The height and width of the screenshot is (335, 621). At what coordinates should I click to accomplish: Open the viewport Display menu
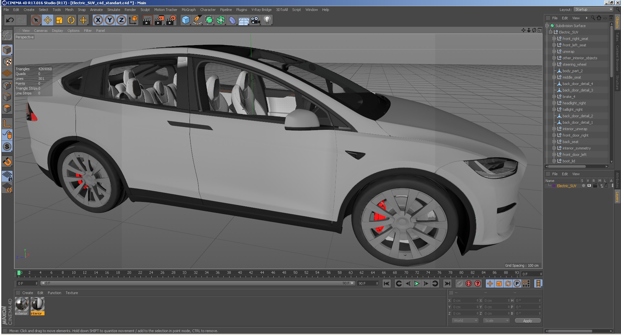(57, 31)
